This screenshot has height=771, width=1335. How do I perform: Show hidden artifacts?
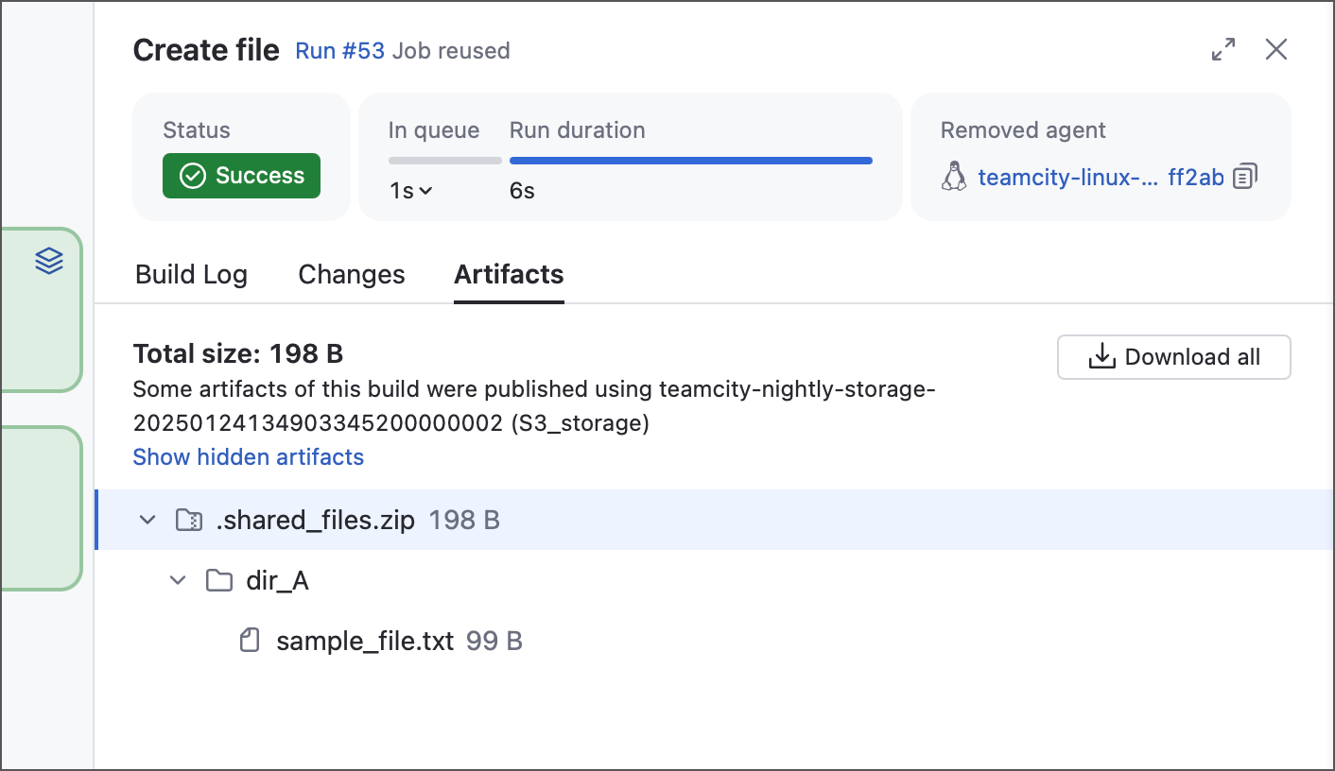click(248, 456)
